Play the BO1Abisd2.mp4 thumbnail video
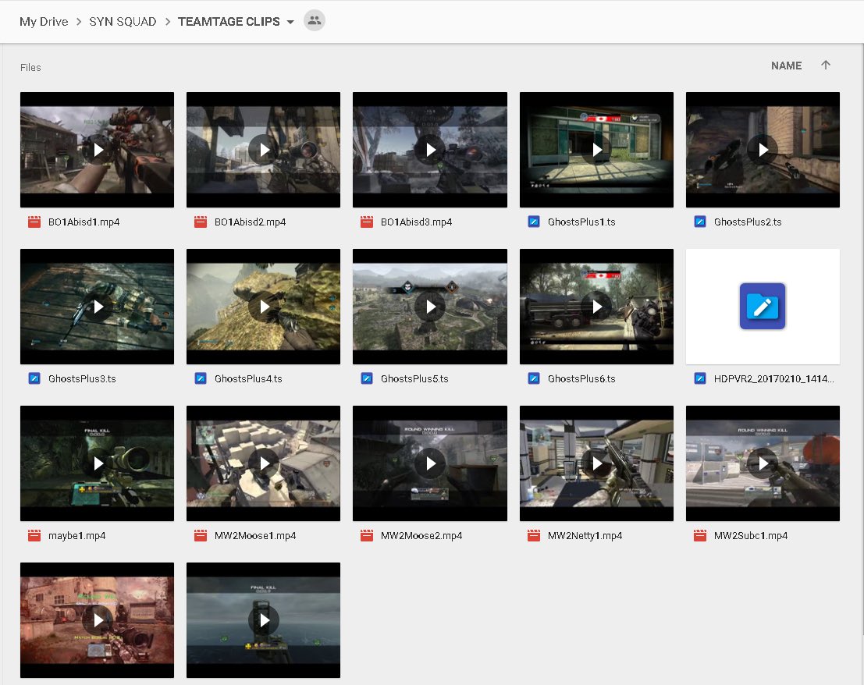The height and width of the screenshot is (685, 864). tap(263, 150)
